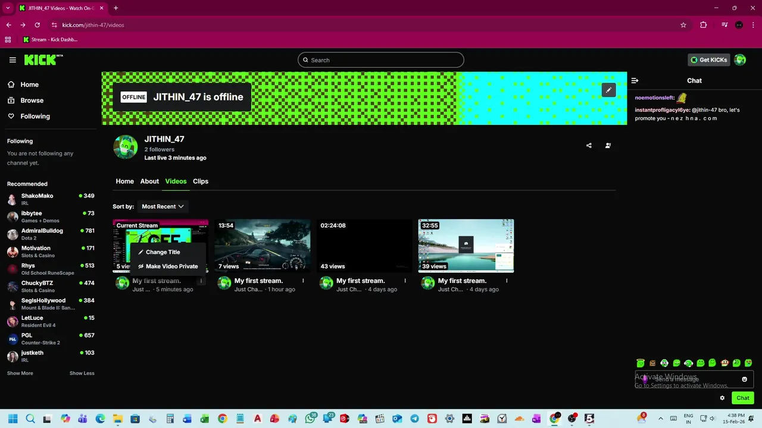Switch to the About tab
Image resolution: width=762 pixels, height=428 pixels.
(x=149, y=181)
